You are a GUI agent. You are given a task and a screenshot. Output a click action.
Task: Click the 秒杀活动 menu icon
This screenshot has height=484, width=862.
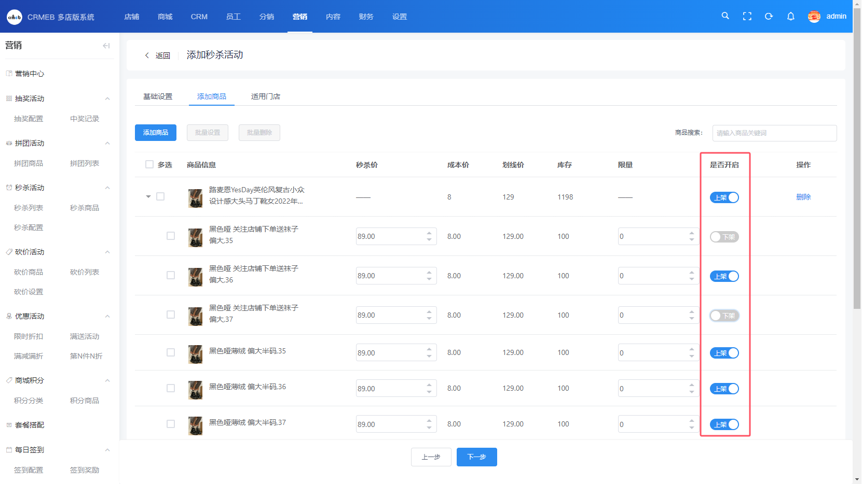pos(9,188)
